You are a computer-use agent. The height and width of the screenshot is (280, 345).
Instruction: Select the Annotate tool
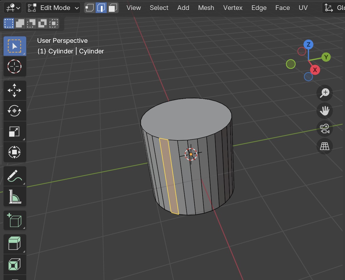click(15, 176)
